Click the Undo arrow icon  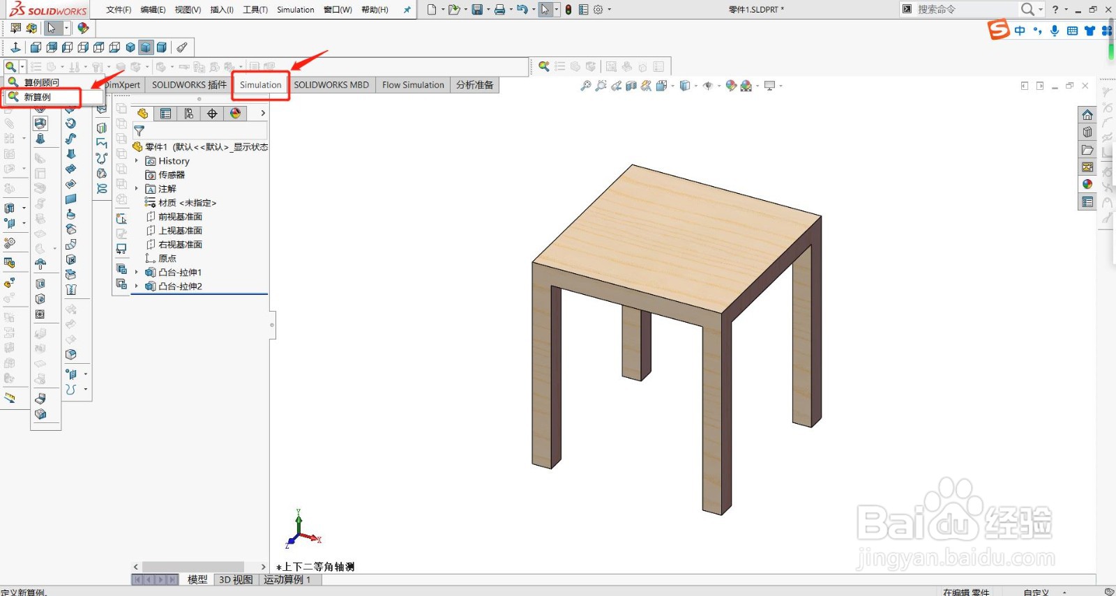pos(522,10)
